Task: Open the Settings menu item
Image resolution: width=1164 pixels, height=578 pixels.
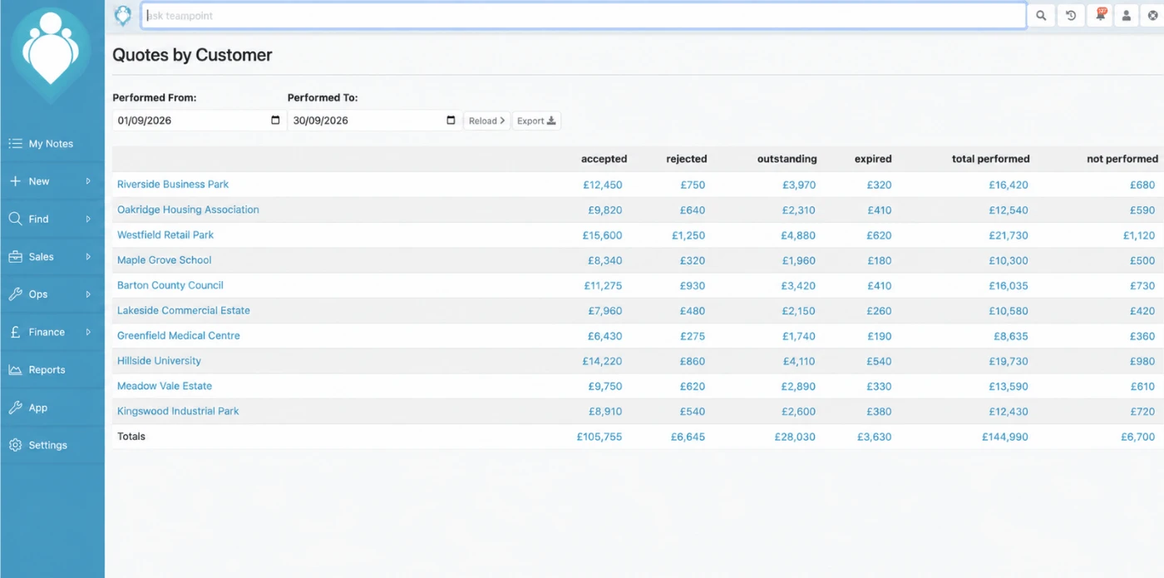Action: pos(47,445)
